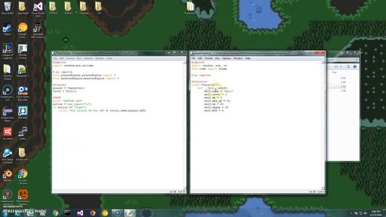Click the troll = Troll() line
This screenshot has width=386, height=217.
click(x=65, y=91)
